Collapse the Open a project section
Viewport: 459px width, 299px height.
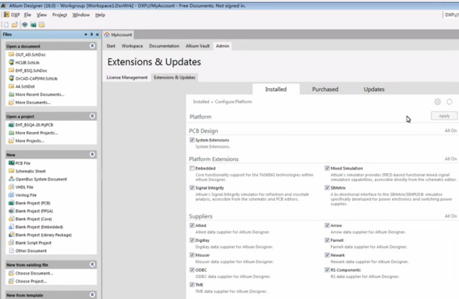click(92, 116)
